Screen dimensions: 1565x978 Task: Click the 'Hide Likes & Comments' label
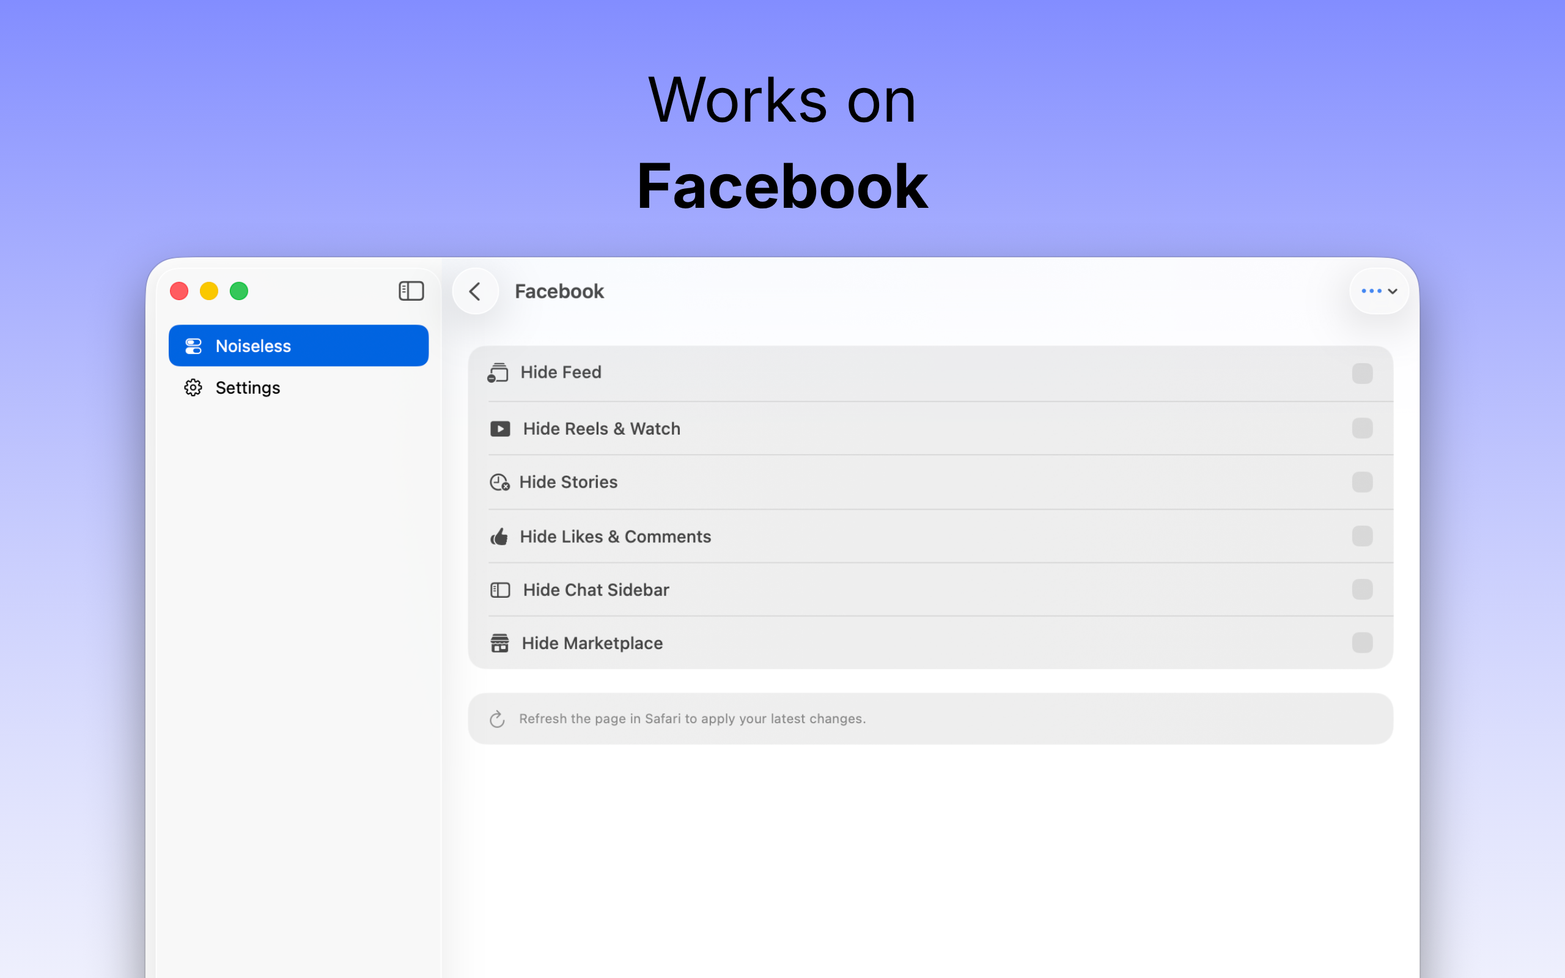pyautogui.click(x=615, y=536)
